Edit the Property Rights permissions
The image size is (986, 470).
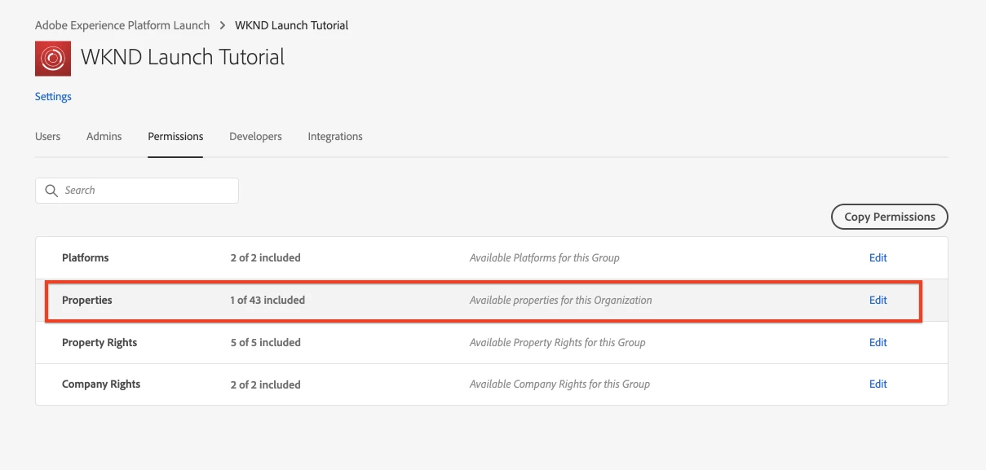(x=878, y=342)
